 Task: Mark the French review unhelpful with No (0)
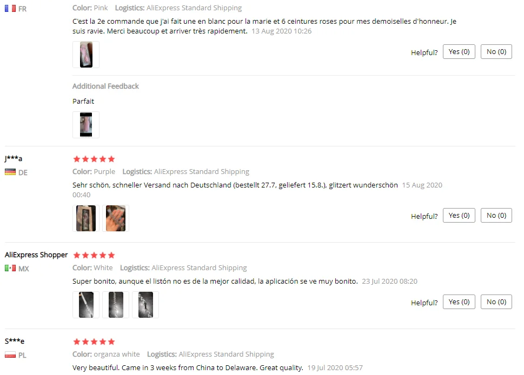(x=496, y=52)
